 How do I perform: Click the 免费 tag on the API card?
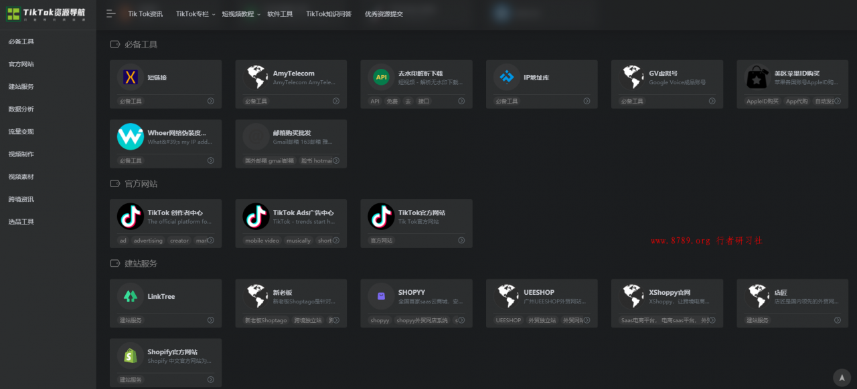392,101
